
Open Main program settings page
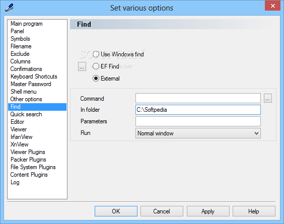(27, 24)
